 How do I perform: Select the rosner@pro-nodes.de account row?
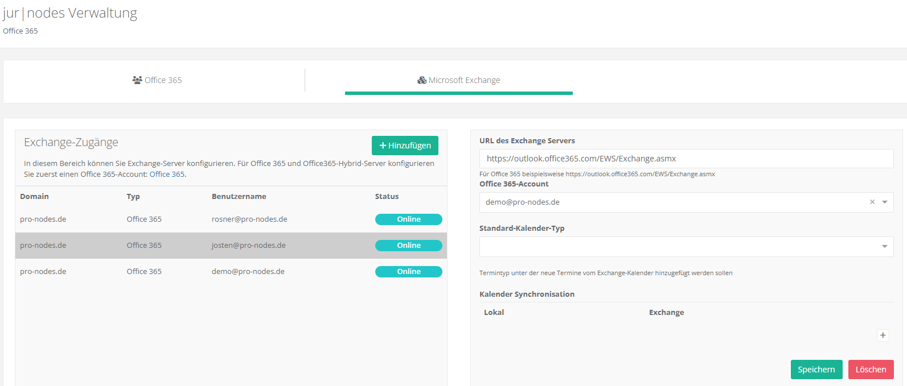(231, 219)
